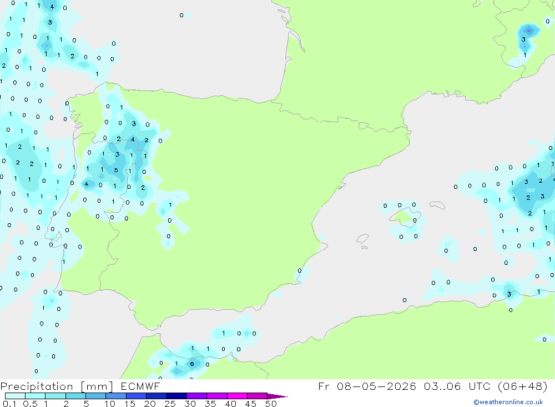Click the above-50 arrow tip of legend
This screenshot has height=407, width=555.
tap(277, 396)
